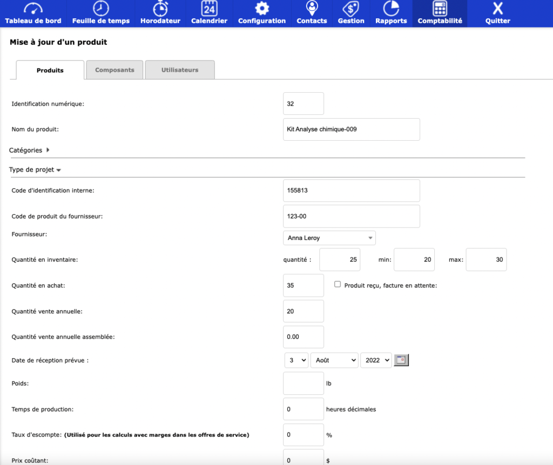Go to the Calendrier calendar icon
This screenshot has width=553, height=465.
coord(209,9)
